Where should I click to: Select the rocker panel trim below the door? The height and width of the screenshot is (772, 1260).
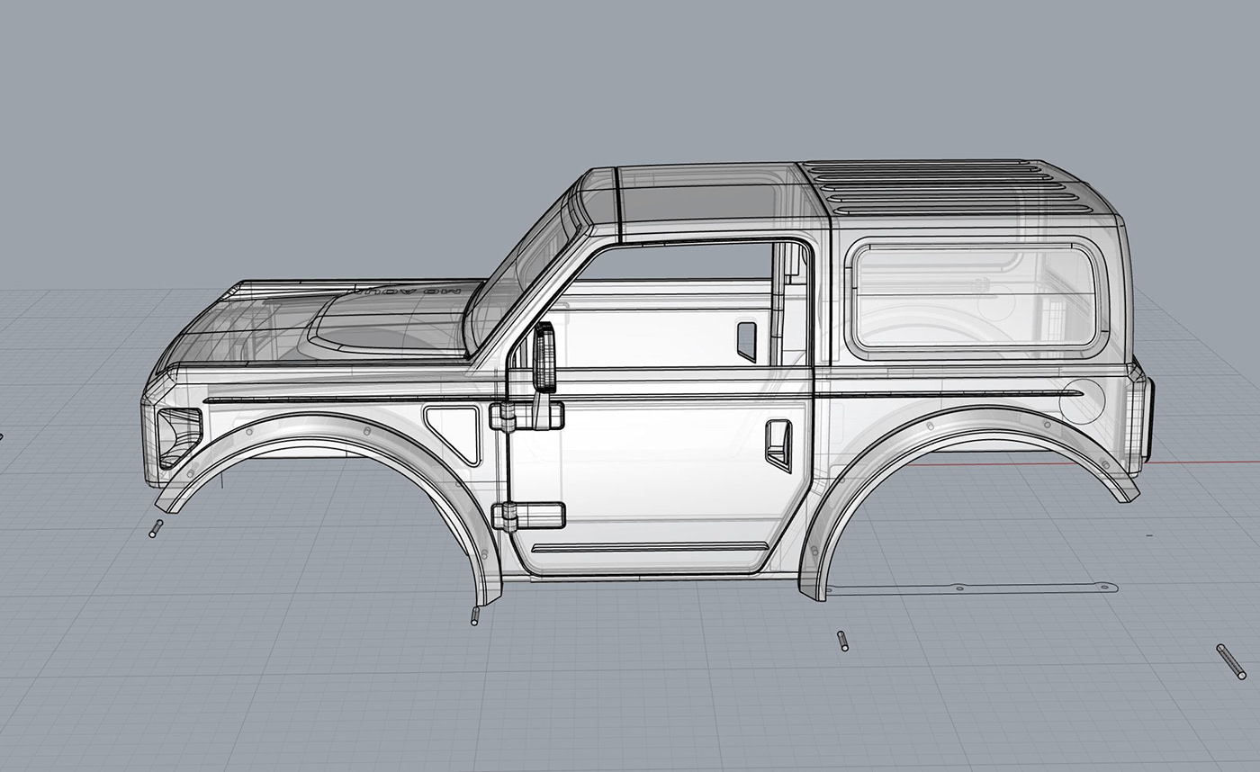click(x=657, y=549)
